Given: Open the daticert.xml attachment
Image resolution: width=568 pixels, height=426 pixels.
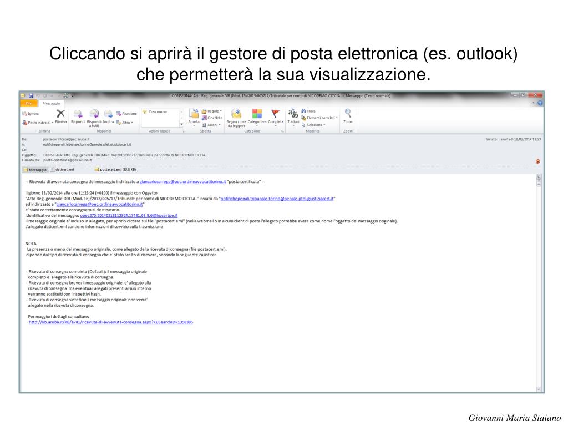Looking at the screenshot, I should pyautogui.click(x=62, y=170).
